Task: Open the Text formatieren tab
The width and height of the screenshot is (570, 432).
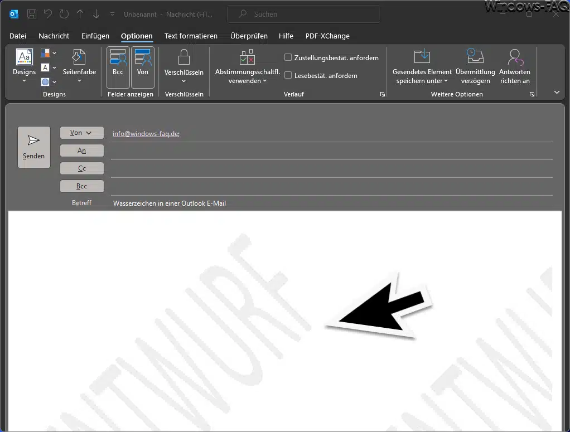Action: (x=191, y=36)
